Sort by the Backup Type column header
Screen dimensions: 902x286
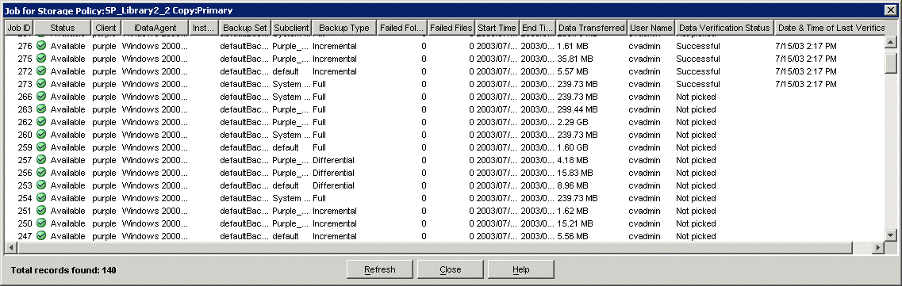(344, 28)
